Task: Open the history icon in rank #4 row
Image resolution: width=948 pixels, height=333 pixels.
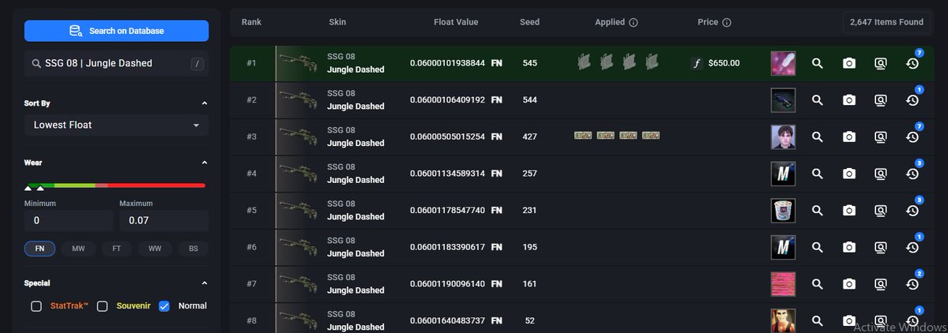Action: click(x=912, y=174)
